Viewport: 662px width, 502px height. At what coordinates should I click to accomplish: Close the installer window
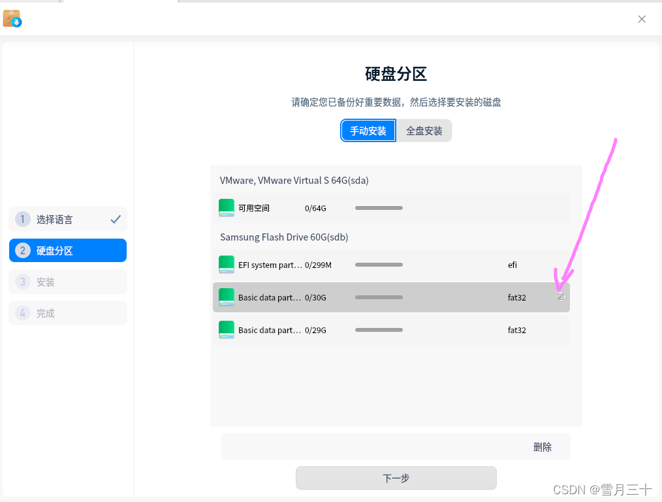642,19
